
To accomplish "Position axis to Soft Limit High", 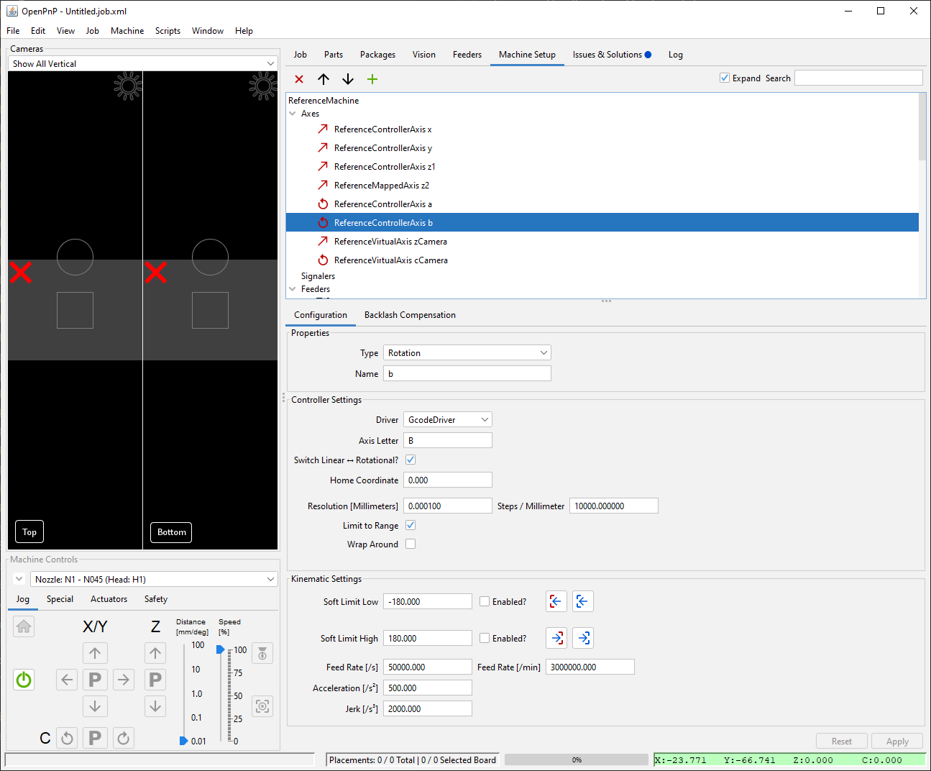I will pyautogui.click(x=583, y=638).
